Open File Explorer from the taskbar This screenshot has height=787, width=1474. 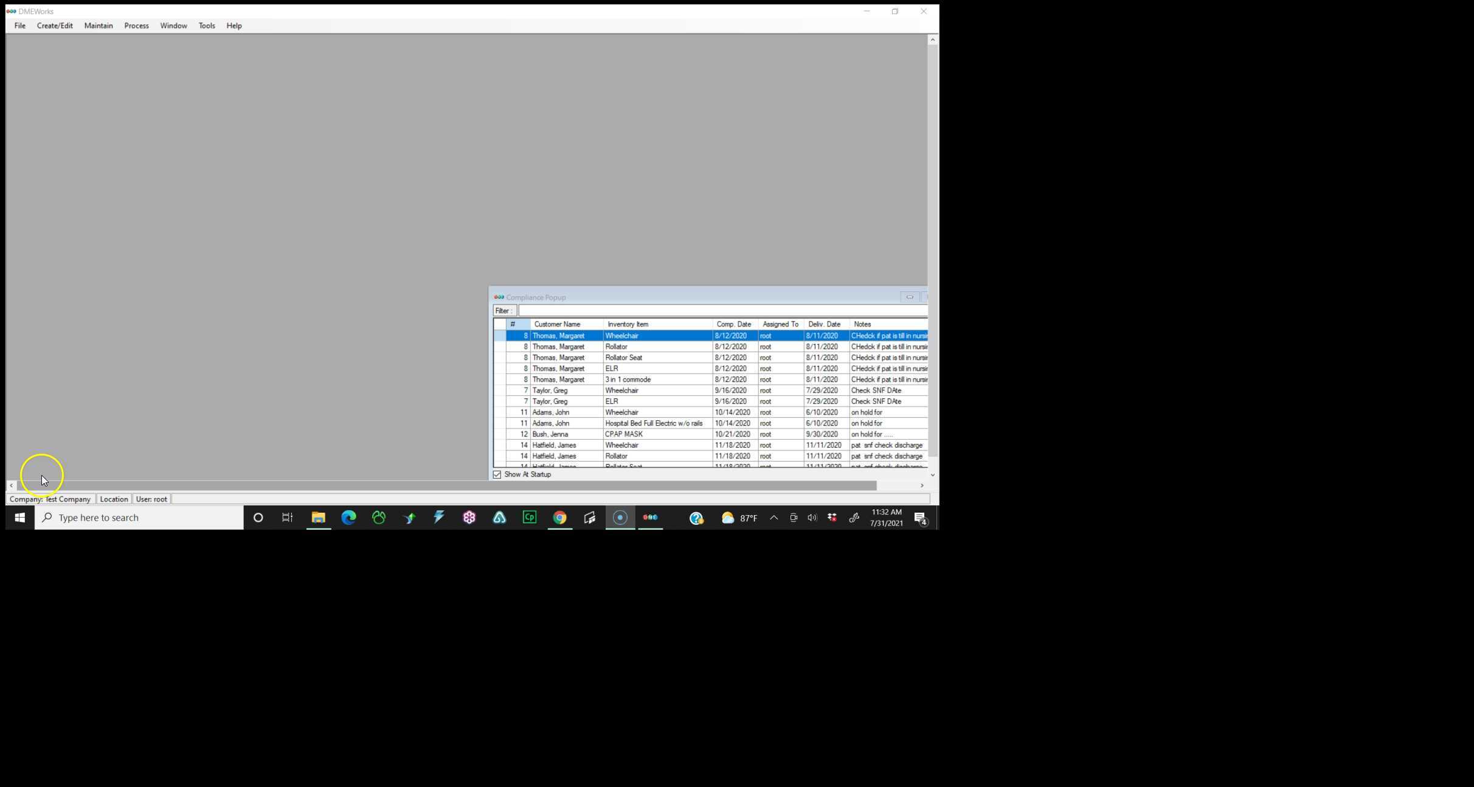[318, 518]
